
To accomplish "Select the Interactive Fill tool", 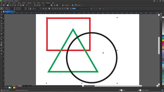I will (1, 51).
